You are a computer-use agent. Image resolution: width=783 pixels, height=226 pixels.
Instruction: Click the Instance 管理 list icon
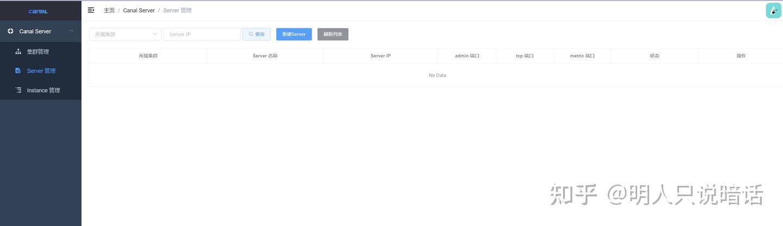[x=18, y=91]
